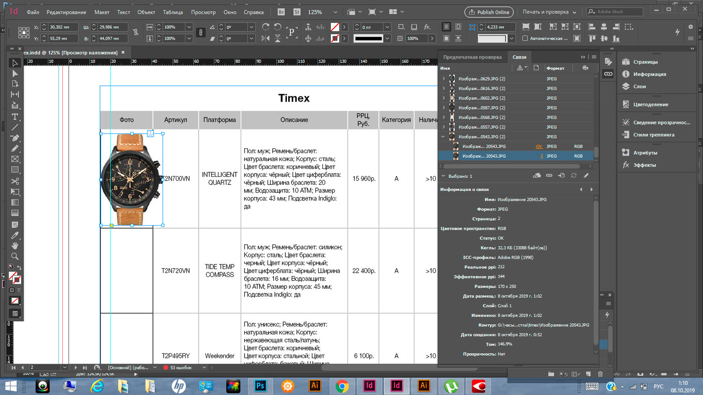Rotate 90° clockwise icon
The height and width of the screenshot is (395, 703).
266,27
